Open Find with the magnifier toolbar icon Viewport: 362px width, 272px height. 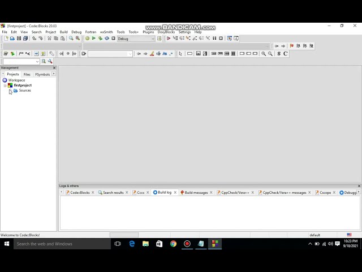pyautogui.click(x=71, y=39)
